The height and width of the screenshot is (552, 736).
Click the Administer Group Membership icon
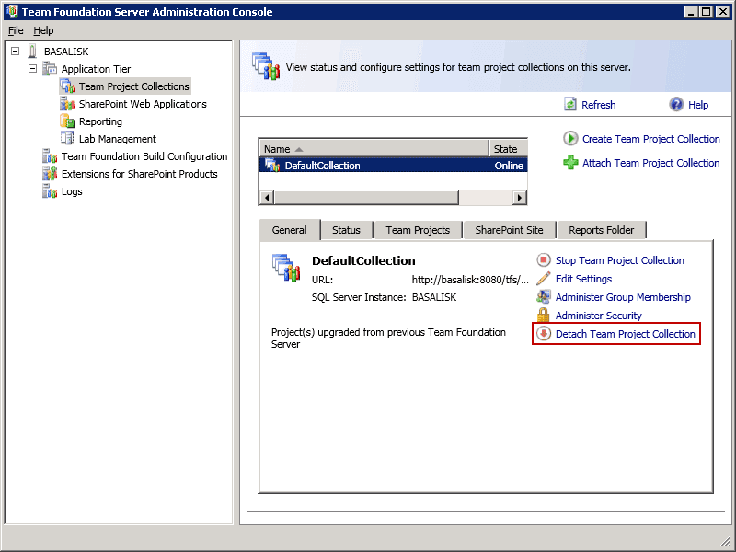(544, 297)
